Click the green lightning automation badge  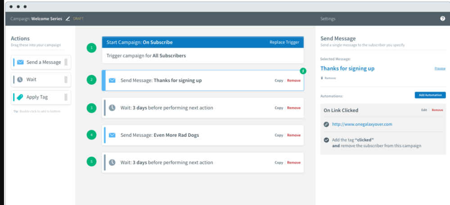point(303,71)
